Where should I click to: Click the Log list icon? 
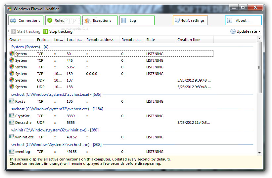pyautogui.click(x=124, y=20)
